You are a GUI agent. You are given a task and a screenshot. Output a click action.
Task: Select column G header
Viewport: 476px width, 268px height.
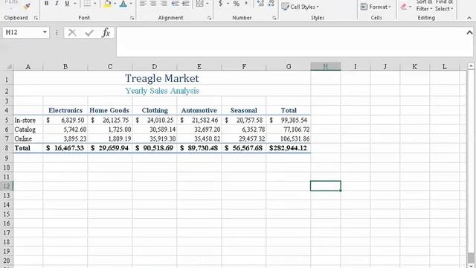point(289,66)
